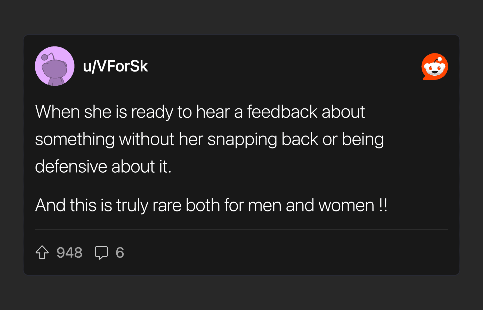Viewport: 483px width, 310px height.
Task: Click the word "snapping" in the post
Action: point(242,139)
